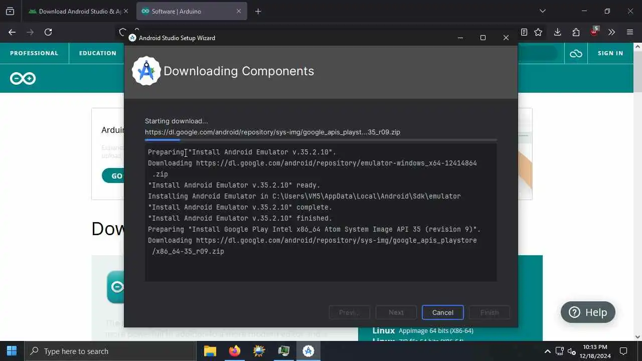Open File Explorer from the taskbar
Screen dimensions: 642x361
click(x=210, y=351)
